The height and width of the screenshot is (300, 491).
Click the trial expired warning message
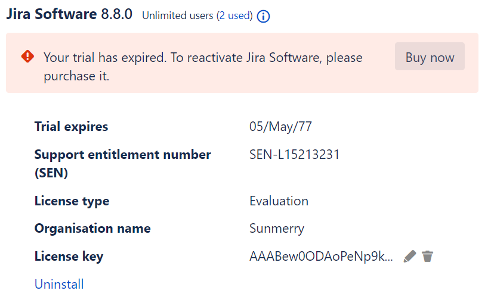[x=203, y=67]
